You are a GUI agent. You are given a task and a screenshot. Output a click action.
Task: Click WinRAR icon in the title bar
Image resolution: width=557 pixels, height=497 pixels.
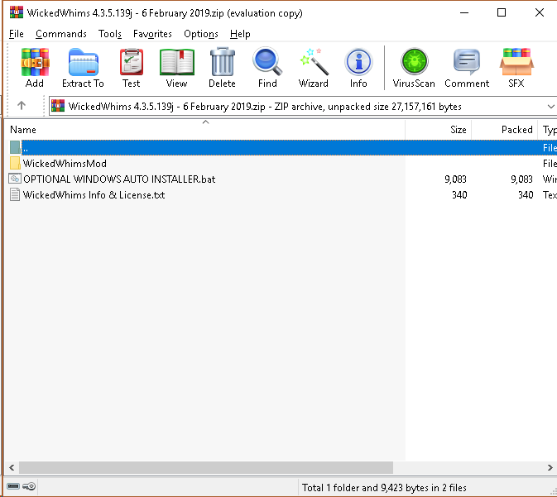pyautogui.click(x=17, y=12)
